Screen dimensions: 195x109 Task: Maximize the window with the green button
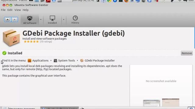[x=11, y=5]
